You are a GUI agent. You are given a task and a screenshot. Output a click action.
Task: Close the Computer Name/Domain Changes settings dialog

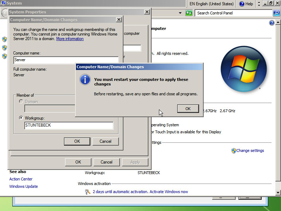(119, 20)
